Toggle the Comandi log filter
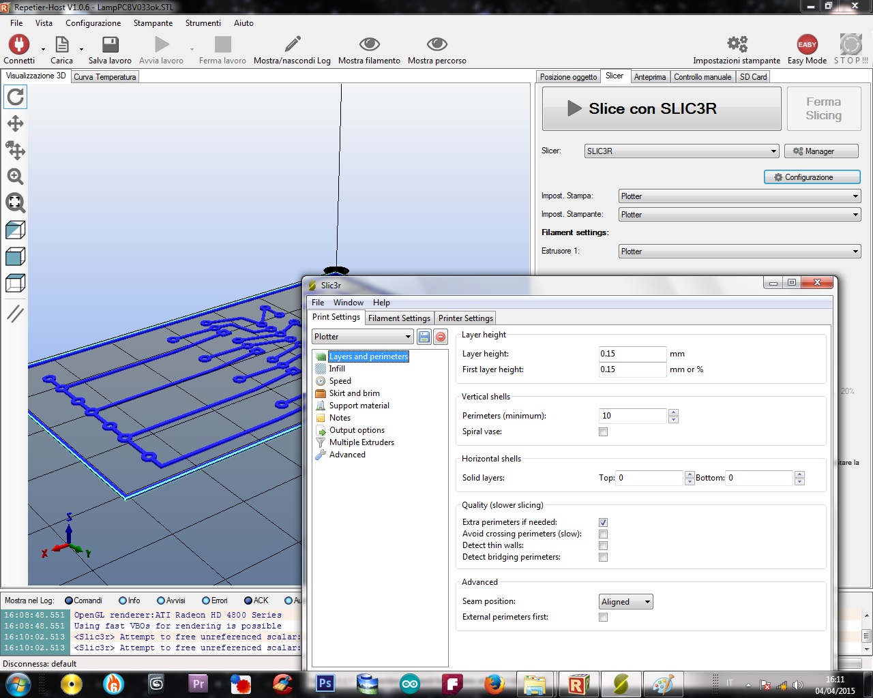Image resolution: width=873 pixels, height=698 pixels. pos(83,601)
